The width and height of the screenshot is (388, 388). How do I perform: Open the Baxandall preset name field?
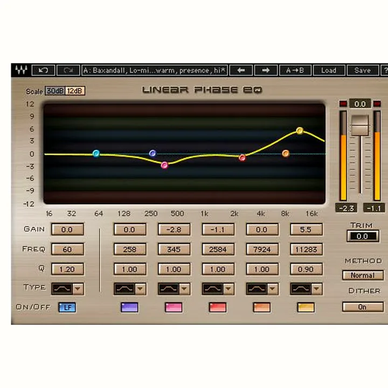point(155,70)
